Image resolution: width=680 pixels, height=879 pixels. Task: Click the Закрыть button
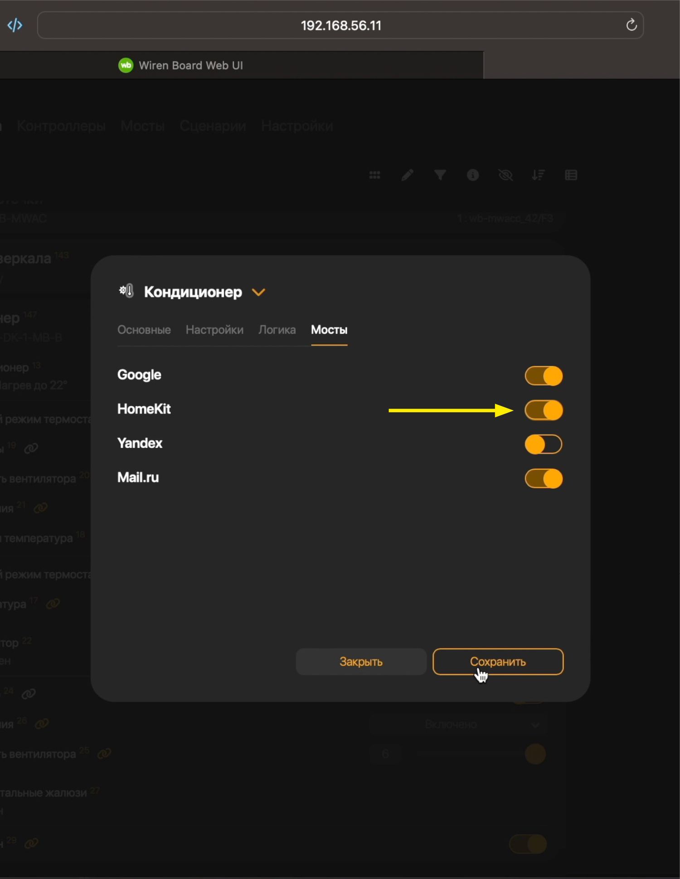(361, 662)
